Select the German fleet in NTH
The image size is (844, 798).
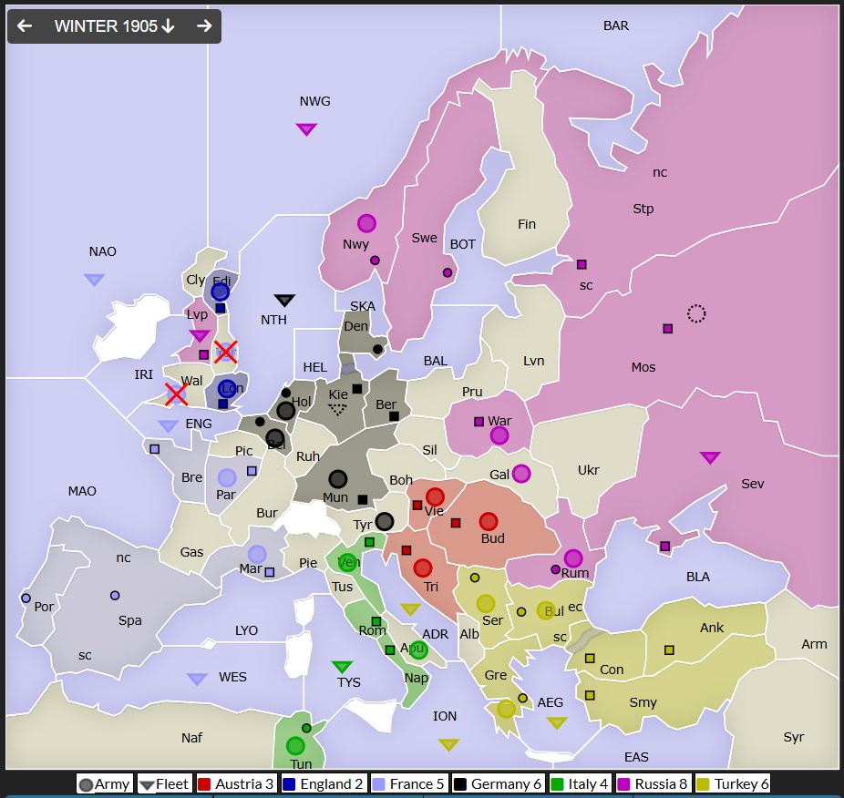click(284, 300)
